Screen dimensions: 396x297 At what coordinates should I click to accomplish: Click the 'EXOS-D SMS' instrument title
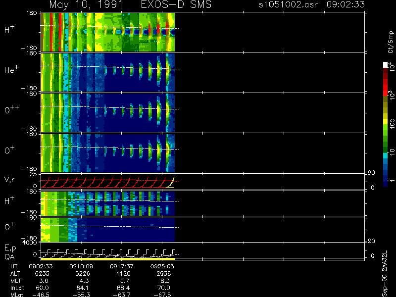point(176,4)
